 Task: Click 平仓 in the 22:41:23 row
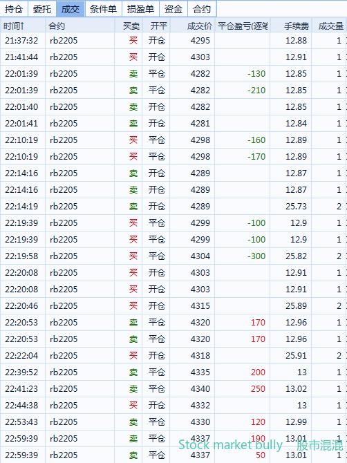coord(156,388)
